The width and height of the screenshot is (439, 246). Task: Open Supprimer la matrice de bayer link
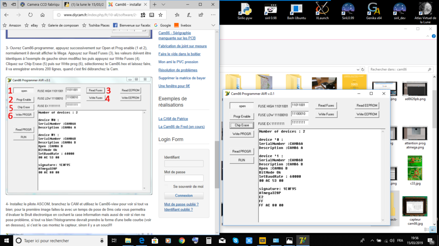(x=182, y=78)
